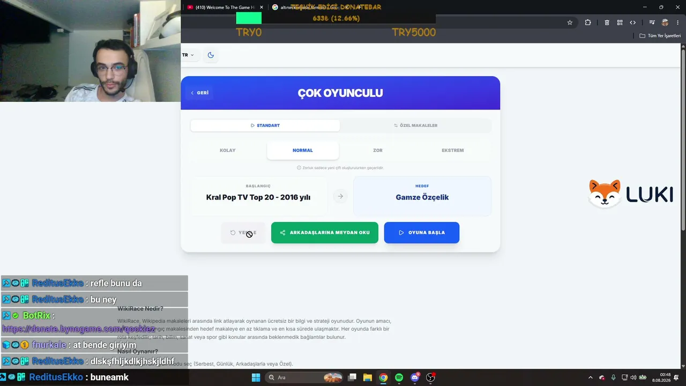The image size is (686, 386).
Task: Click the target article 'Gamze Özçelik'
Action: pos(422,196)
